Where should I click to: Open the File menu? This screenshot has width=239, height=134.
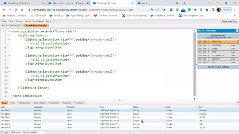[4, 21]
